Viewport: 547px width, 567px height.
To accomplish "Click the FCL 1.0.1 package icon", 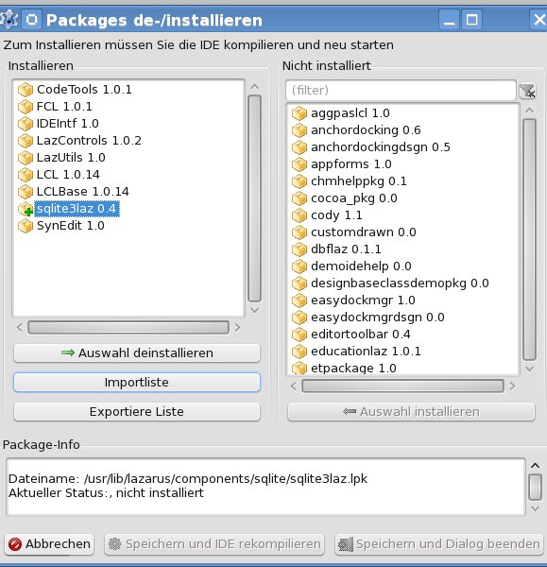I will coord(26,107).
